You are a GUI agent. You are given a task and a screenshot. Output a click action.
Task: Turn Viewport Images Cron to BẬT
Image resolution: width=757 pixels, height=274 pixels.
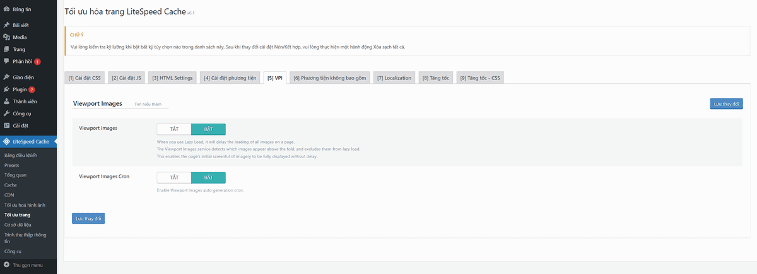click(x=208, y=178)
